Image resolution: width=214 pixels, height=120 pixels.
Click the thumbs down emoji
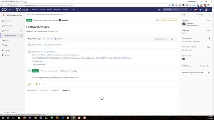36,84
